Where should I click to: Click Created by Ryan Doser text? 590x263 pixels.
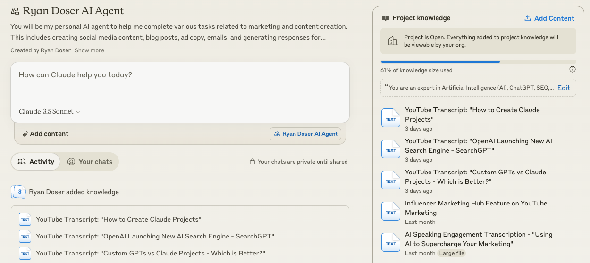[x=41, y=50]
